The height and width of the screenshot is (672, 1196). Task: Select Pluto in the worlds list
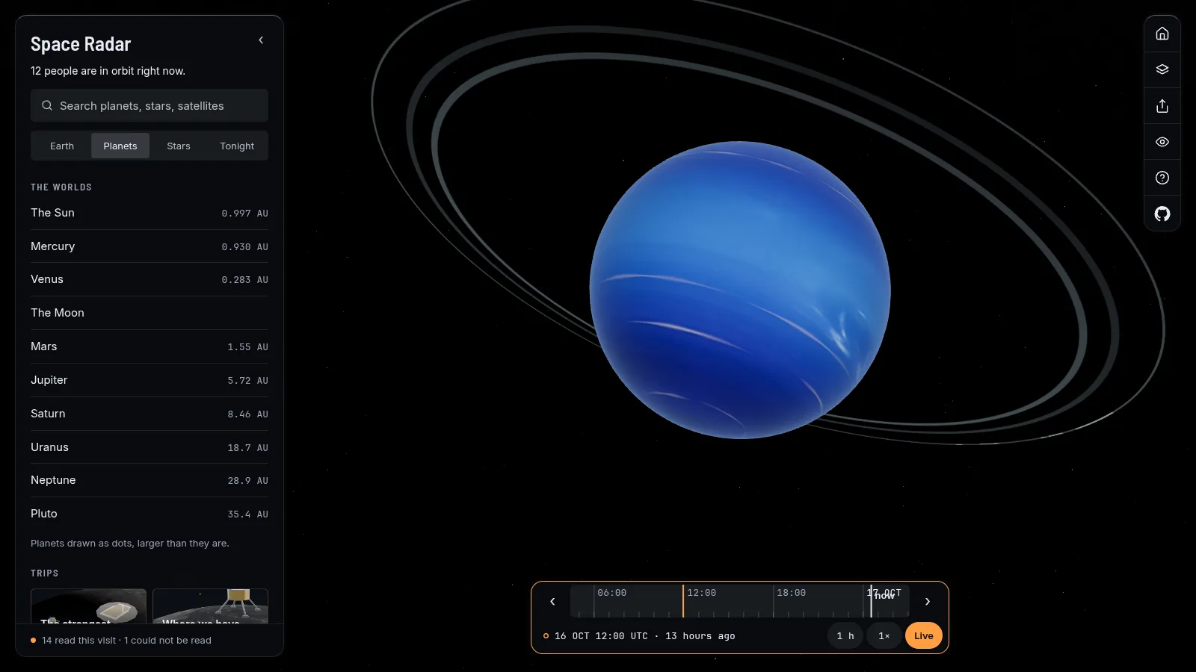click(149, 514)
